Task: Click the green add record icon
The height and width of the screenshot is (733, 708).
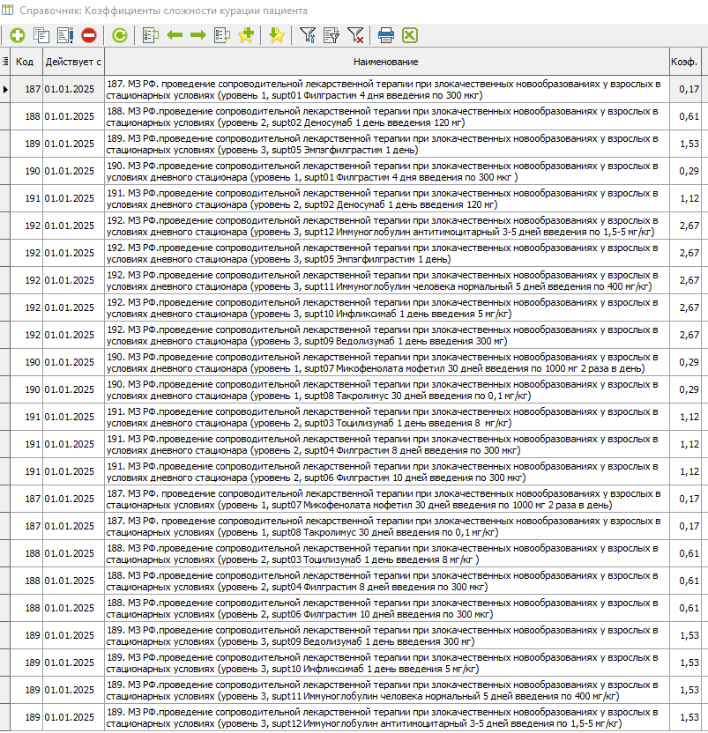Action: click(x=18, y=35)
